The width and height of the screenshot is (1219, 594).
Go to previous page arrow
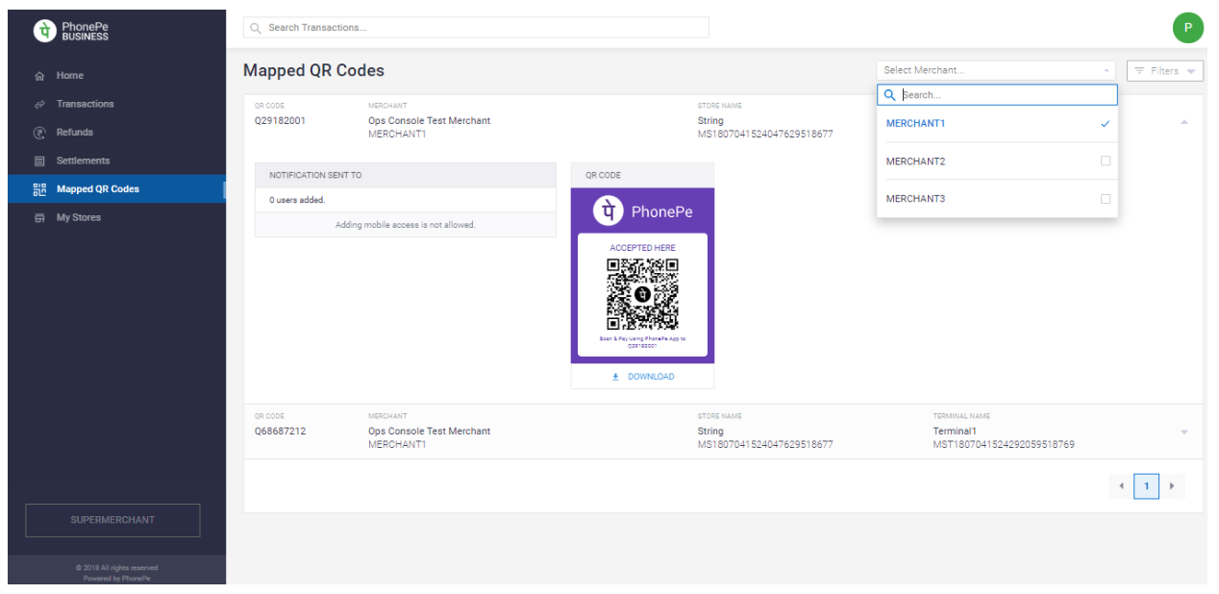[1121, 486]
